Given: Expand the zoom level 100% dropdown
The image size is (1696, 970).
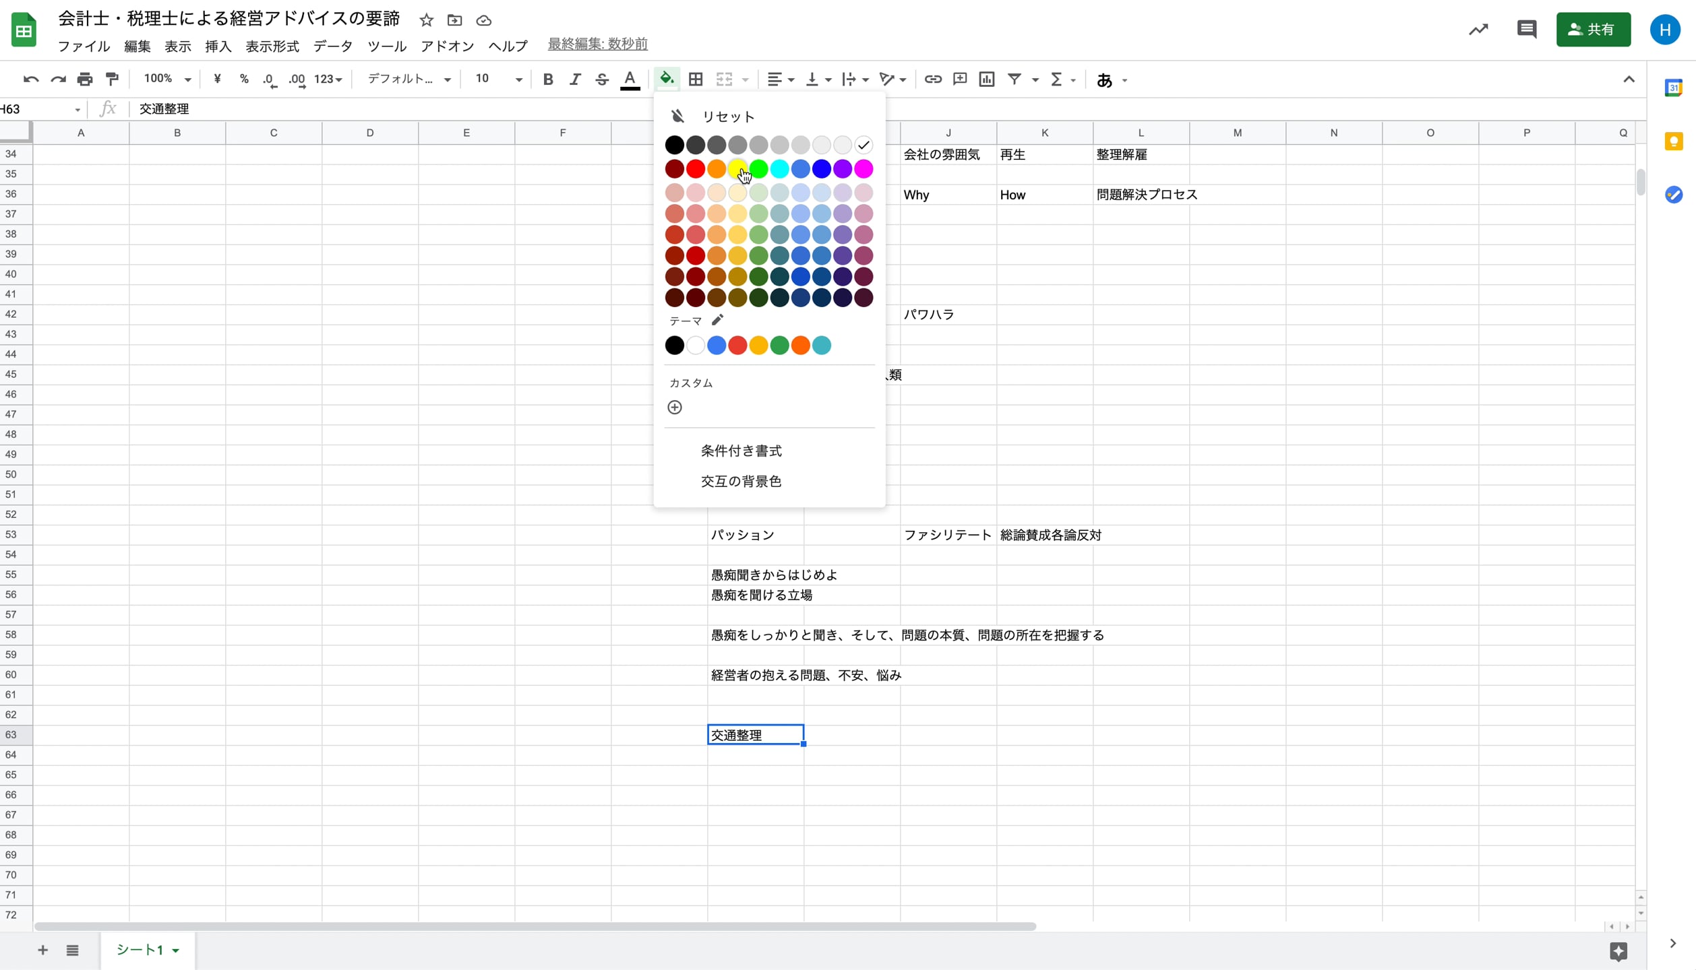Looking at the screenshot, I should tap(166, 78).
